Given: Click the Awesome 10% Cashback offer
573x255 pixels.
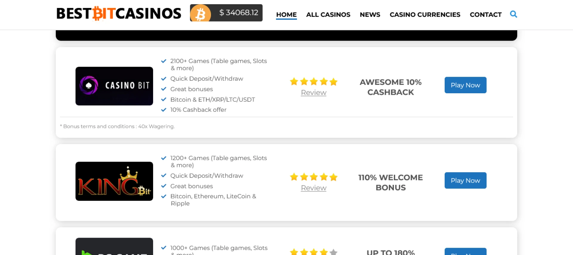Looking at the screenshot, I should click(390, 87).
